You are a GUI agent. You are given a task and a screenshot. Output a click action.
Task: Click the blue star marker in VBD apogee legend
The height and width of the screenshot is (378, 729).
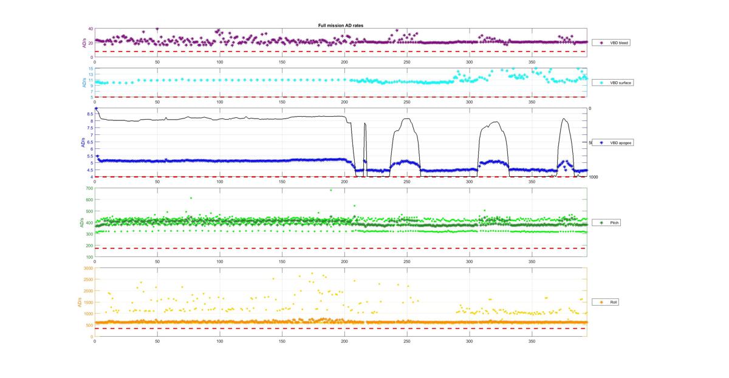point(601,143)
